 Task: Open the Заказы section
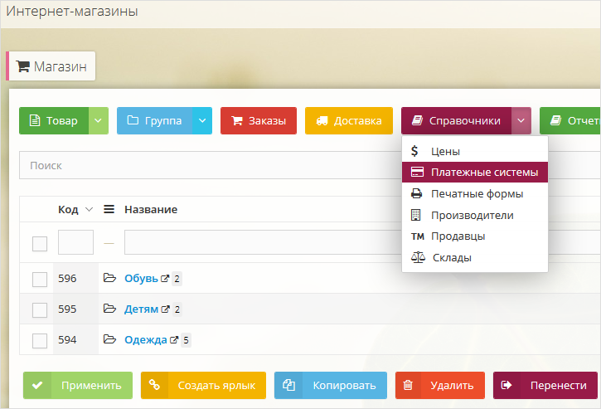(x=258, y=120)
